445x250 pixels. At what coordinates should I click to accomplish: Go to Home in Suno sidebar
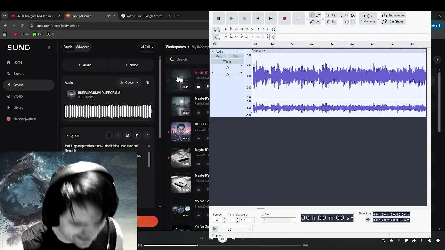(28, 62)
